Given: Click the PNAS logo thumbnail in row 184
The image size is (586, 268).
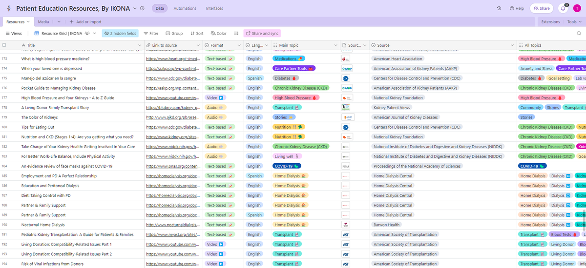Looking at the screenshot, I should (346, 166).
